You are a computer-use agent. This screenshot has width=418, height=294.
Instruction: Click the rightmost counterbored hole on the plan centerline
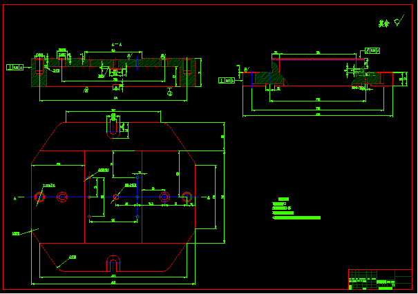187,197
